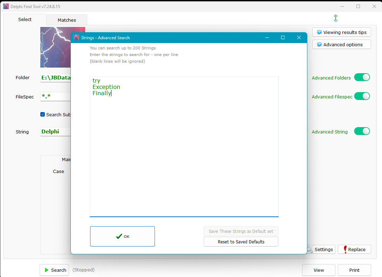Click the lightning image thumbnail
This screenshot has height=277, width=382.
(x=55, y=47)
